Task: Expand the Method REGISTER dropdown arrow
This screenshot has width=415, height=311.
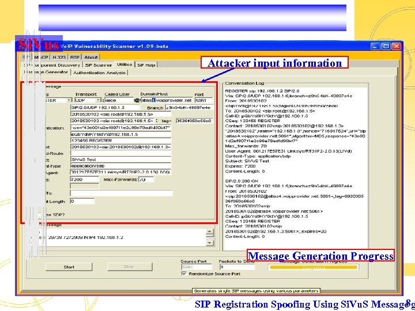Action: click(69, 100)
